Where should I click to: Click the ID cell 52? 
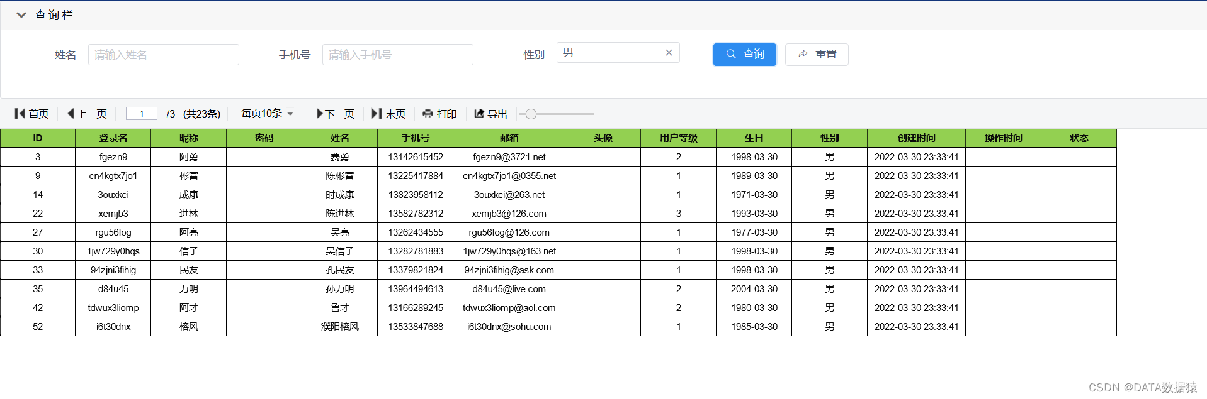[38, 327]
